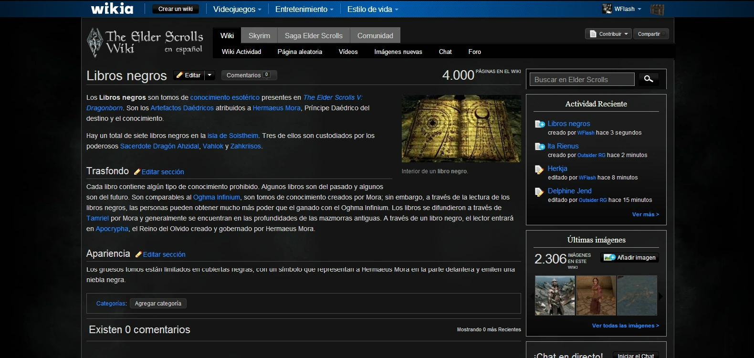Expand the Videojuegos menu

pyautogui.click(x=237, y=9)
